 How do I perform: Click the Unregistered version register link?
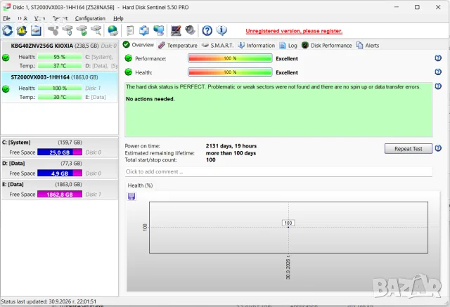(294, 31)
